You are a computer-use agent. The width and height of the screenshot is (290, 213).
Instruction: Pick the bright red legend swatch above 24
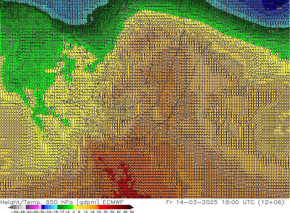100,207
